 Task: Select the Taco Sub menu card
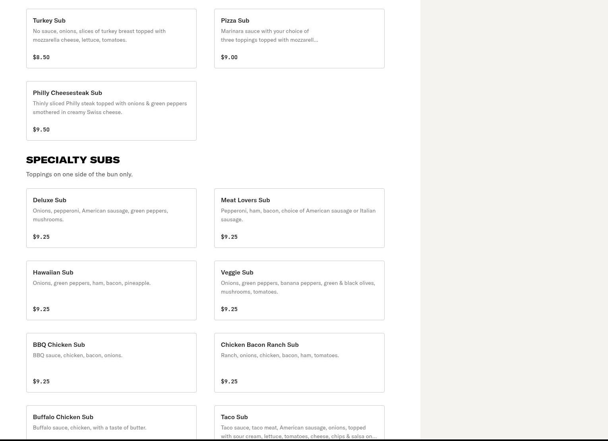[299, 423]
